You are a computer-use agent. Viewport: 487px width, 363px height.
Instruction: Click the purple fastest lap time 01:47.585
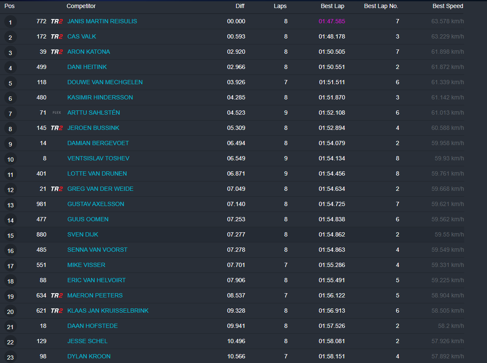332,22
